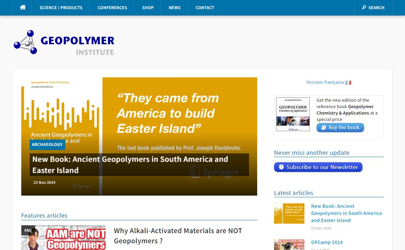The width and height of the screenshot is (405, 250).
Task: Open Why Alkali-Activated Materials are NOT Geopolymers article
Action: [x=178, y=236]
